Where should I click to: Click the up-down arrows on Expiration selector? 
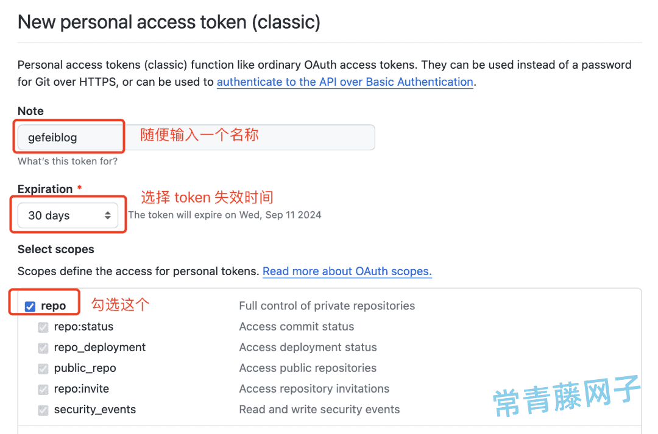[x=108, y=215]
